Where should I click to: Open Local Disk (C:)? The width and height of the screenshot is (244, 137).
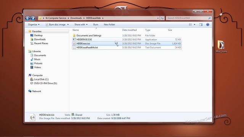[x=41, y=80]
